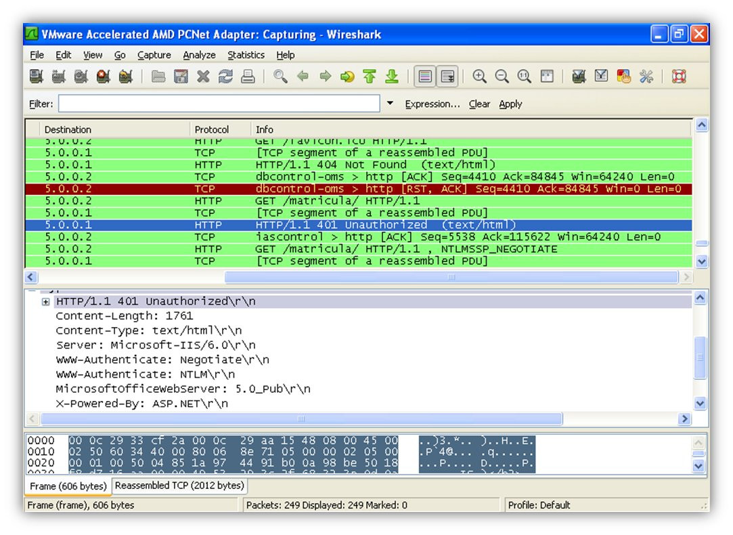
Task: Open the Statistics menu
Action: [246, 55]
